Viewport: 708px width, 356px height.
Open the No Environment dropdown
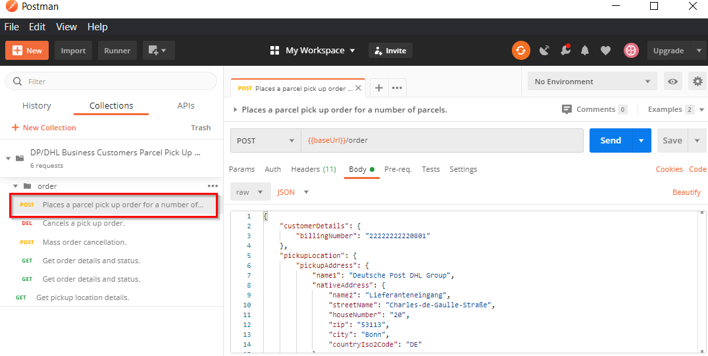tap(592, 82)
